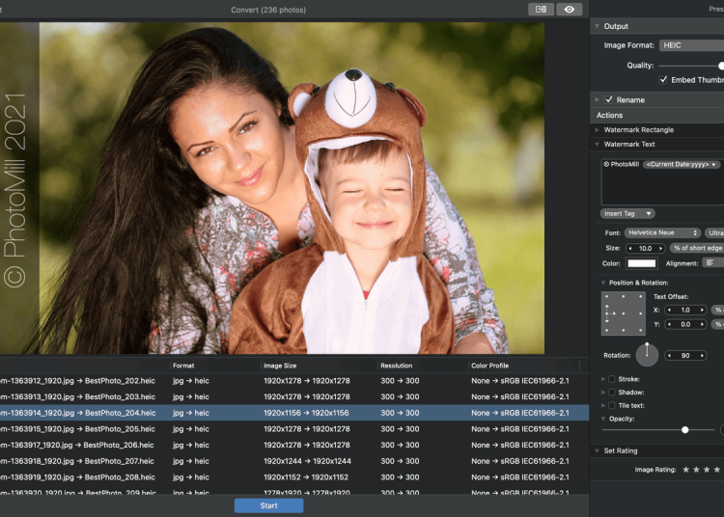Click the eye preview icon
This screenshot has height=517, width=724.
coord(570,10)
